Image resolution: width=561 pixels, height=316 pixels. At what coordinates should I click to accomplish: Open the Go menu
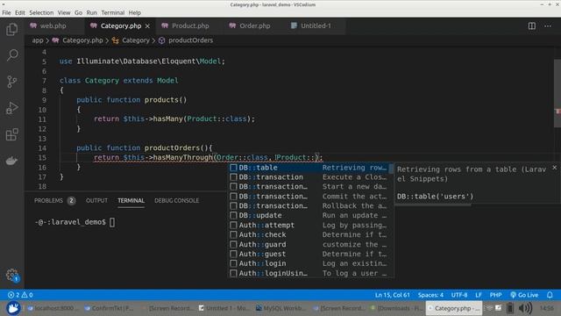point(78,12)
